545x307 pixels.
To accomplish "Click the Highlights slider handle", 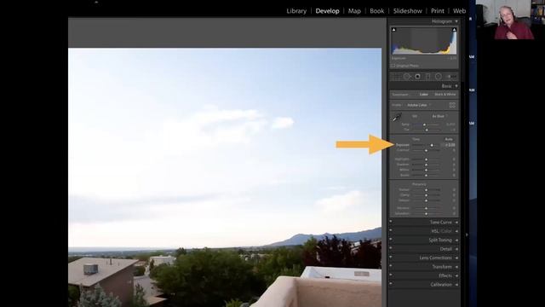I will (426, 159).
